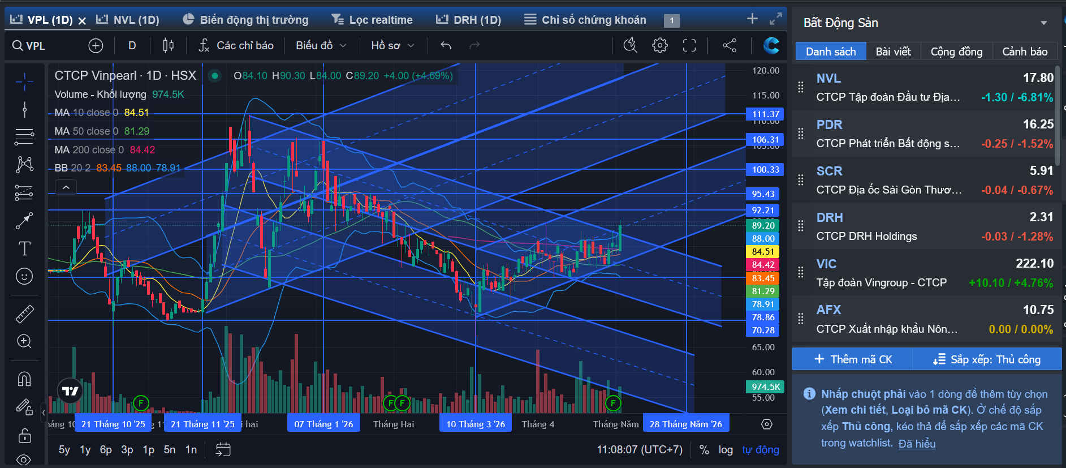Select the VIC stock row

point(926,273)
